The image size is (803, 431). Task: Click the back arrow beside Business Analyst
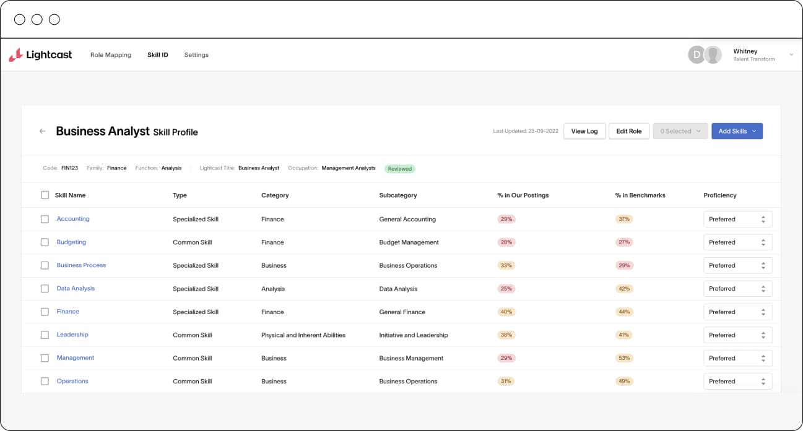[x=42, y=131]
